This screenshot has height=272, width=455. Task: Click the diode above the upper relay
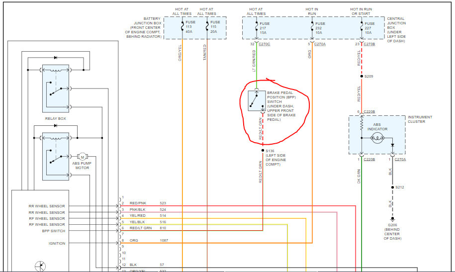point(55,58)
